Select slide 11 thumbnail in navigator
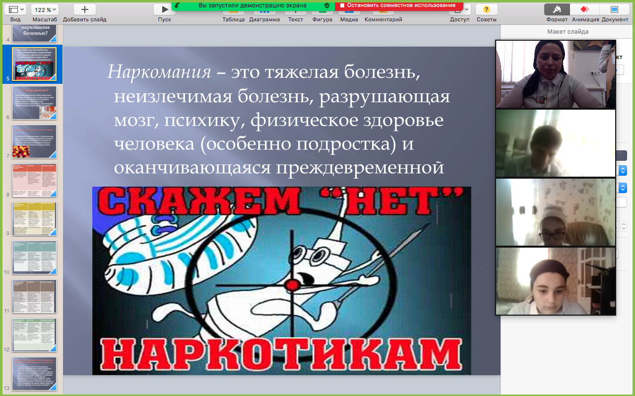635x396 pixels. (34, 296)
